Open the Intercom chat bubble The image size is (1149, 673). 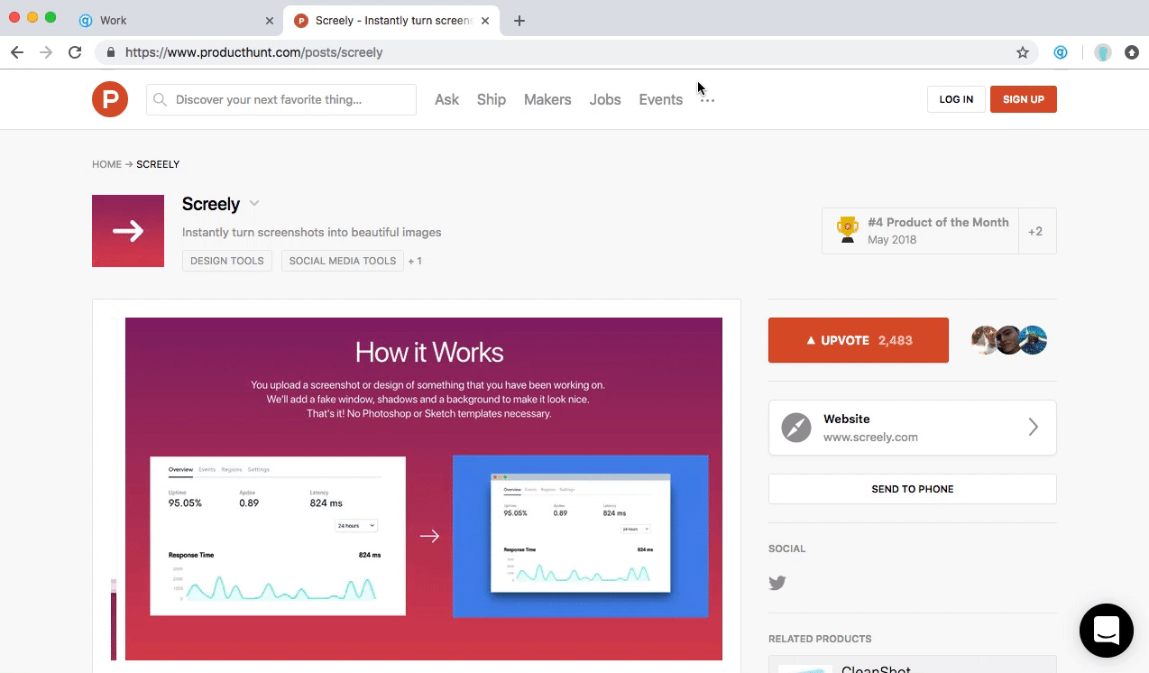tap(1107, 631)
